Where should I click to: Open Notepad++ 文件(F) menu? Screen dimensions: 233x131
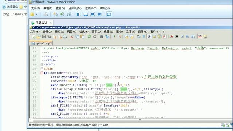point(35,32)
